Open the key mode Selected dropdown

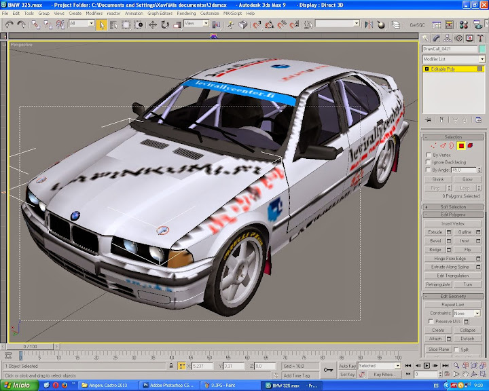pos(379,366)
